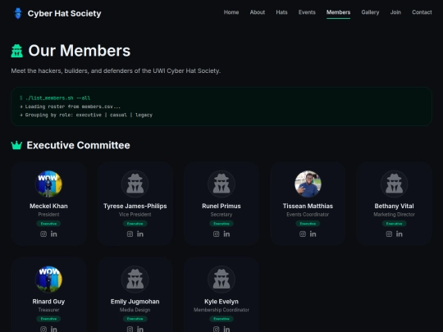Open Tissean Matthias' LinkedIn profile
Image resolution: width=443 pixels, height=332 pixels.
tap(313, 234)
